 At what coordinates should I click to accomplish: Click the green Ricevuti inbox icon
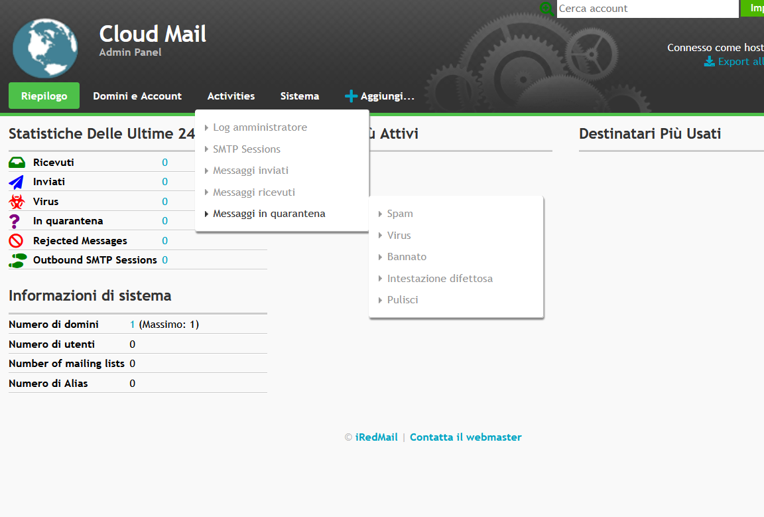pos(17,163)
